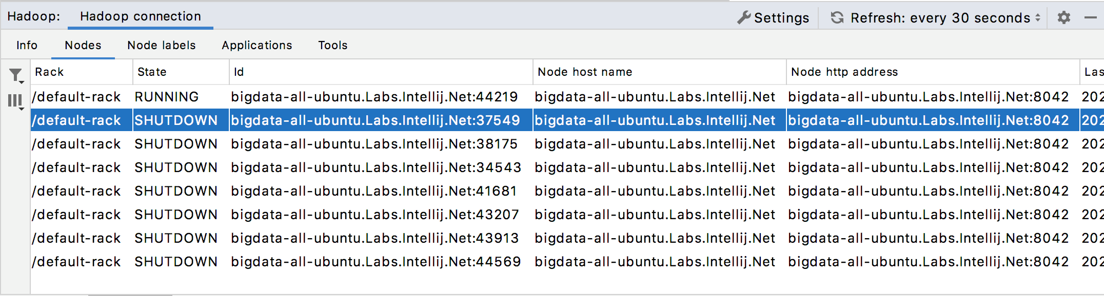The height and width of the screenshot is (296, 1104).
Task: Open the columns visibility icon
Action: click(16, 101)
